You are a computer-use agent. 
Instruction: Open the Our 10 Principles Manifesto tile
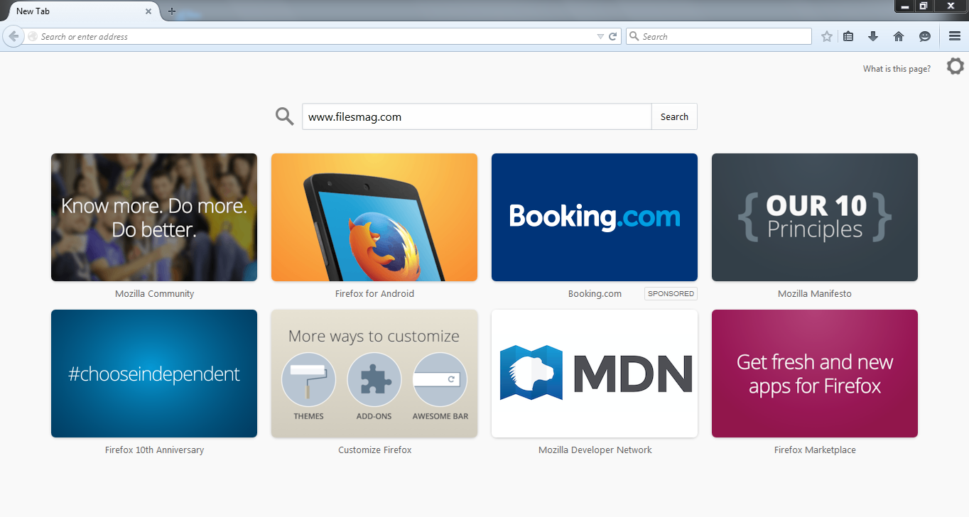[x=815, y=217]
